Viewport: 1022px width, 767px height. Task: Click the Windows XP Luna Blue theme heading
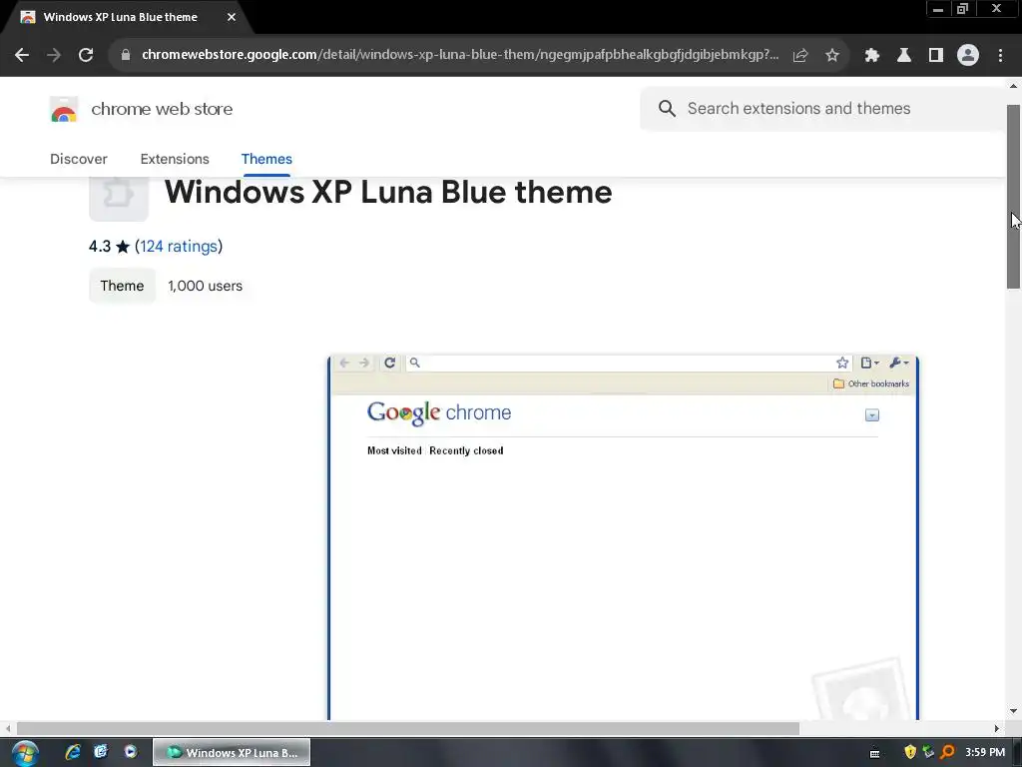pos(388,193)
